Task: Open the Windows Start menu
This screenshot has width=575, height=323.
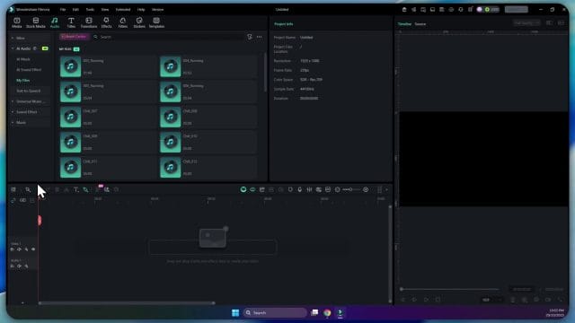Action: 235,313
